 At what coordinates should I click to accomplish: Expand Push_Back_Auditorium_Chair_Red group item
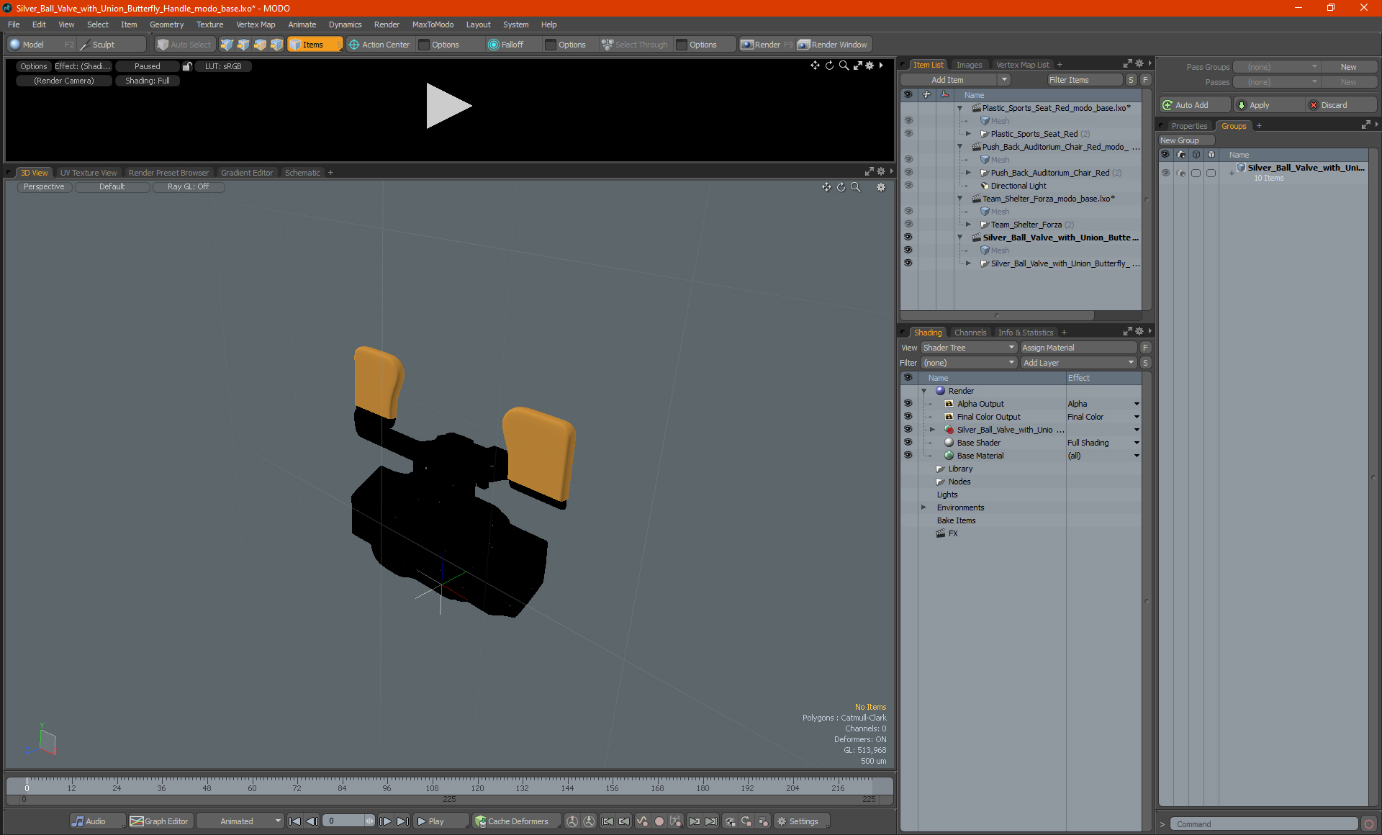968,173
